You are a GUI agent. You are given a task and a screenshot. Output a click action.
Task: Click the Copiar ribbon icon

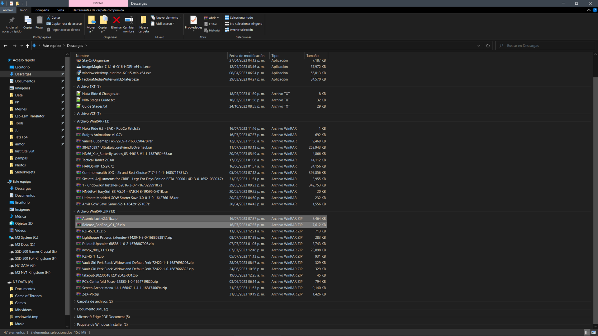[28, 20]
